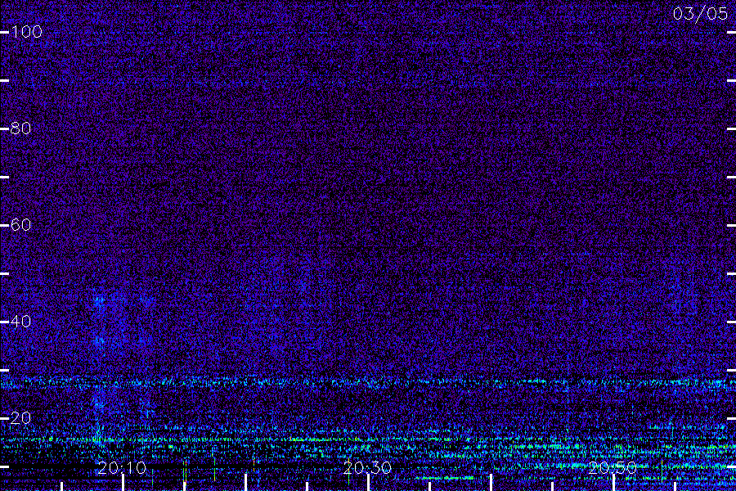Select the 20:50 time marker label

point(613,468)
